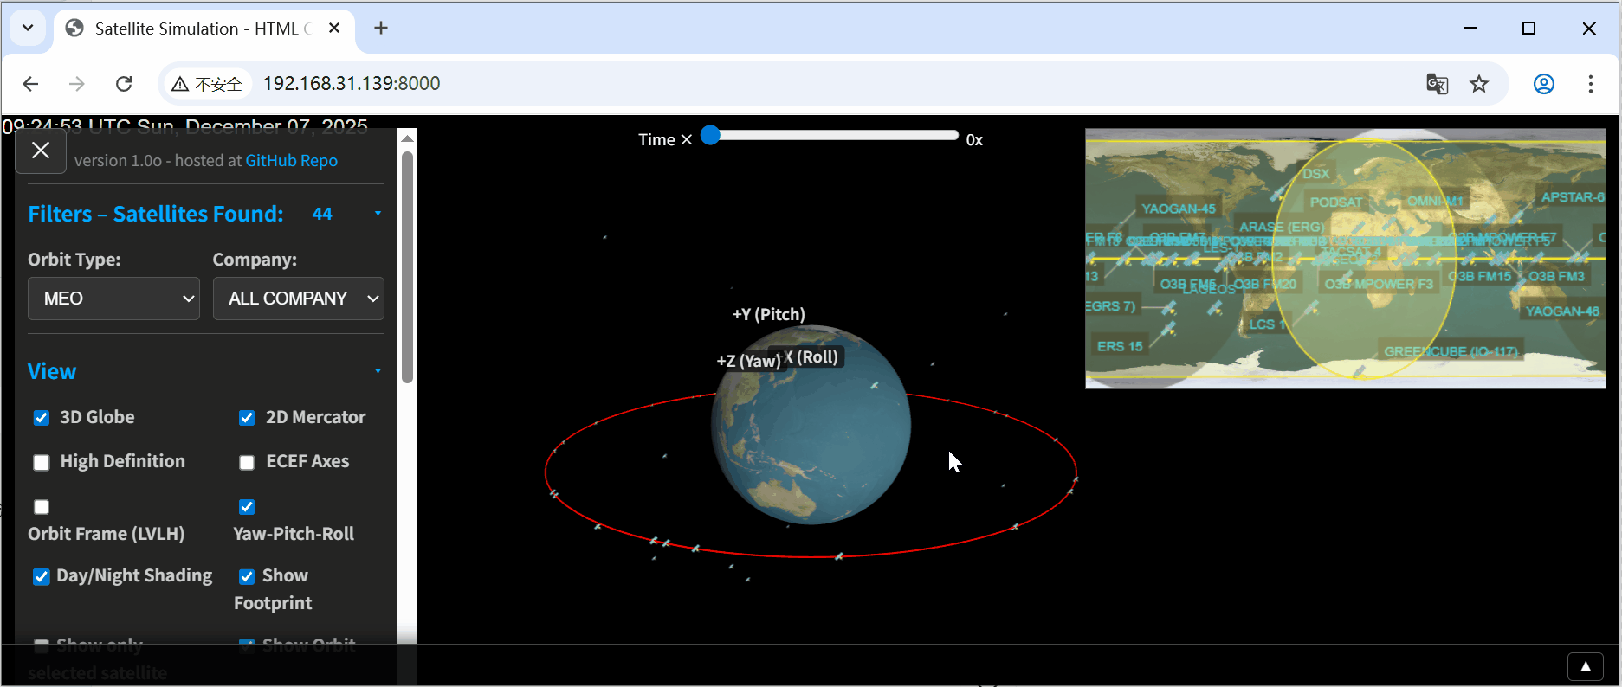Image resolution: width=1622 pixels, height=687 pixels.
Task: Enable the High Definition checkbox
Action: pos(42,463)
